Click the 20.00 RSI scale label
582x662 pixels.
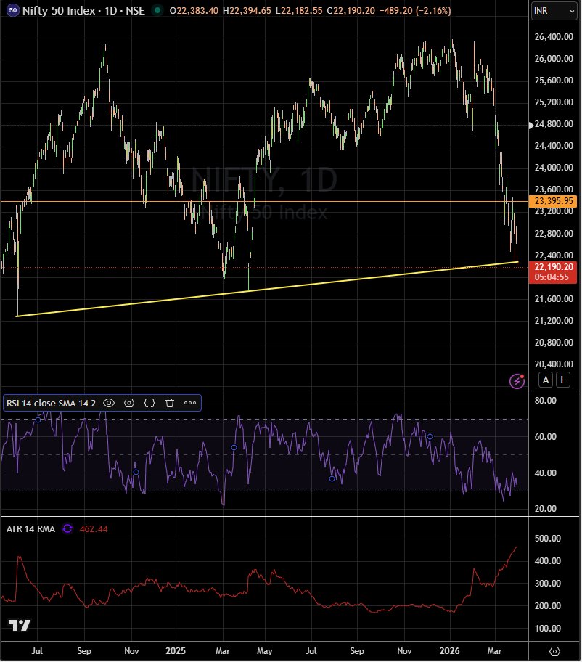545,509
